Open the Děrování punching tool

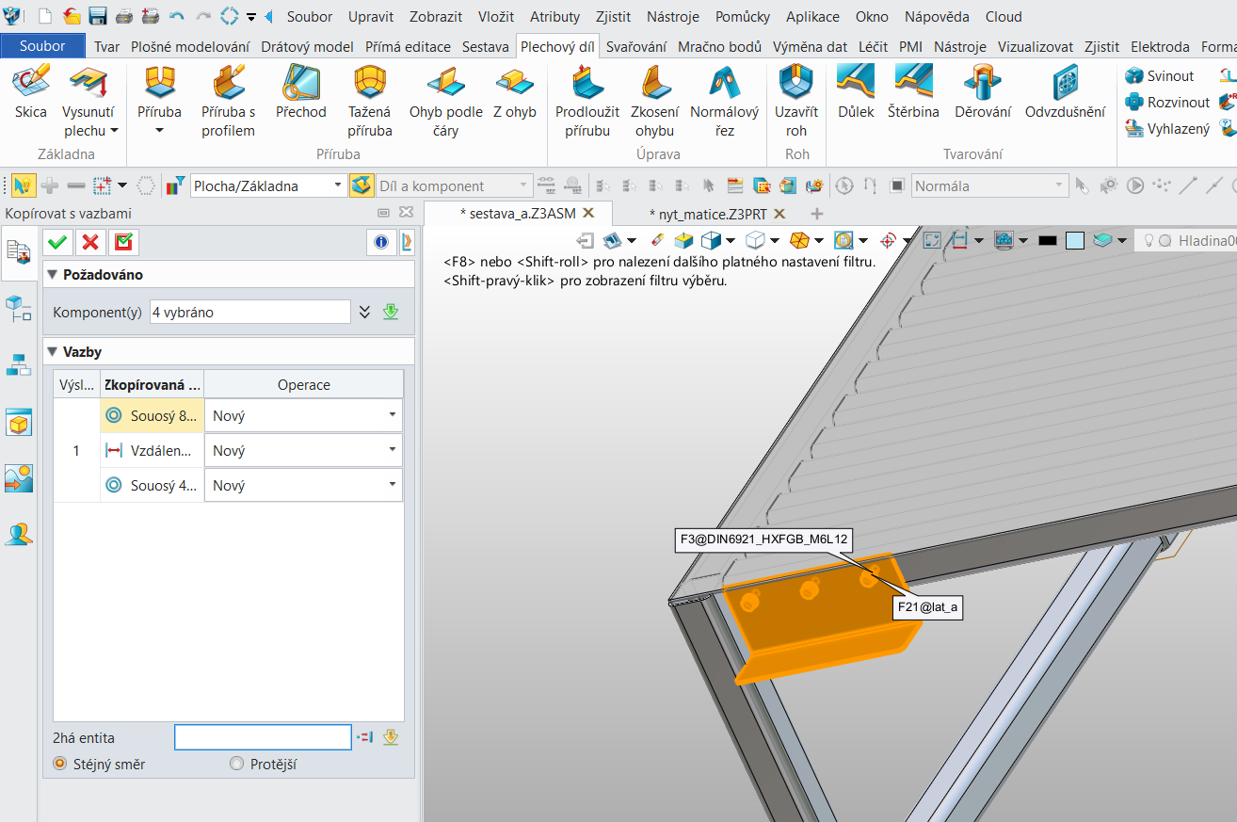982,92
